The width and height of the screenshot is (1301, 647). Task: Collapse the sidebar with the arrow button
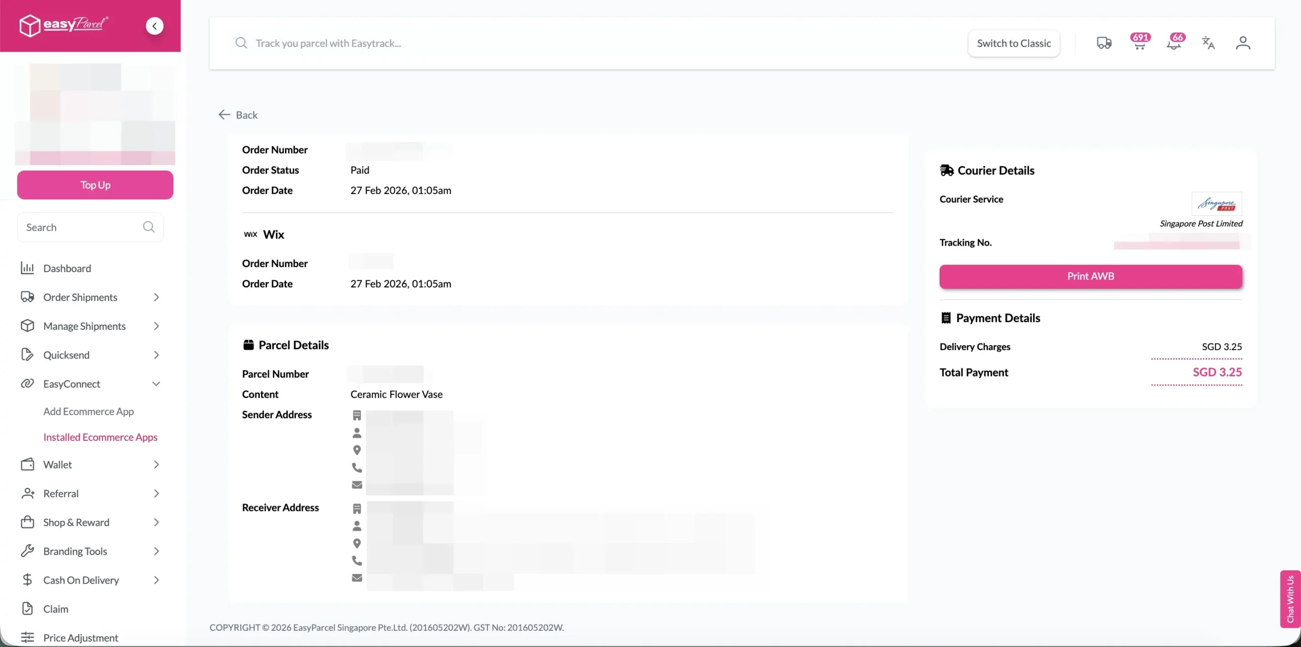pyautogui.click(x=154, y=26)
